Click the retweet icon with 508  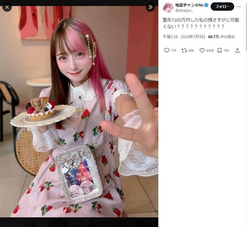pos(184,50)
